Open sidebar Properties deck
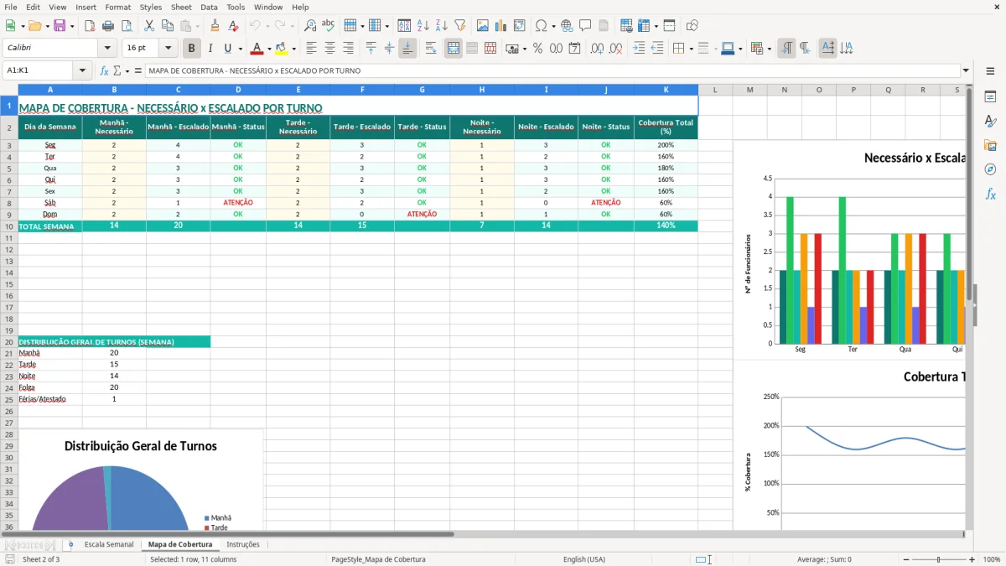Viewport: 1006px width, 566px height. 990,97
